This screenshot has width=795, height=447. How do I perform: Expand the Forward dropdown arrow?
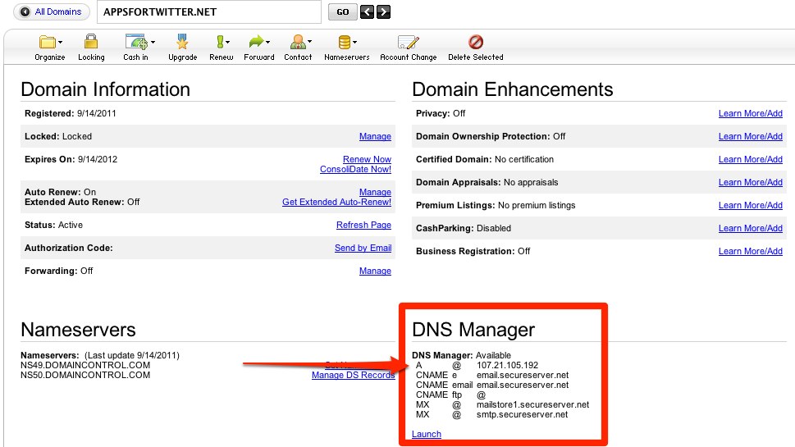point(267,42)
